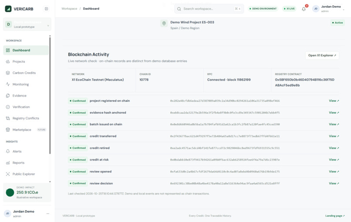The width and height of the screenshot is (351, 222).
Task: Open Evidence in sidebar
Action: click(x=26, y=96)
